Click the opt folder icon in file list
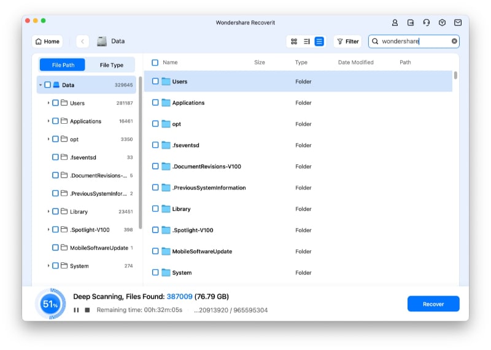This screenshot has height=350, width=491. click(x=166, y=124)
